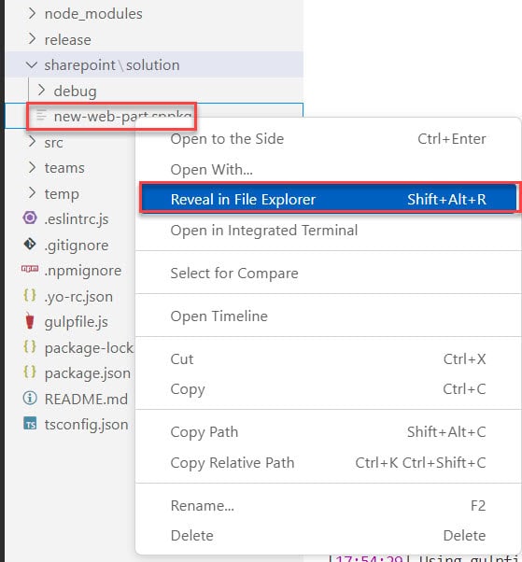Collapse the sharepoint\solution folder chevron
The image size is (522, 562).
coord(32,64)
